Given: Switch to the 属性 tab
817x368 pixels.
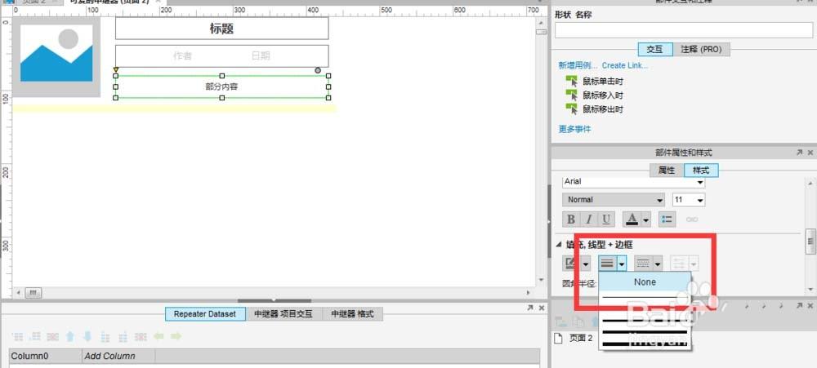Looking at the screenshot, I should pos(666,171).
